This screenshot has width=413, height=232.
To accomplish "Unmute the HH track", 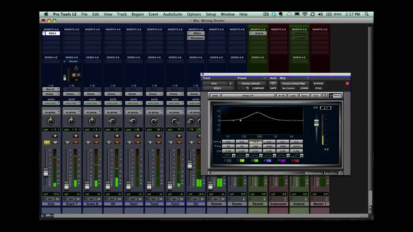I will click(x=117, y=142).
